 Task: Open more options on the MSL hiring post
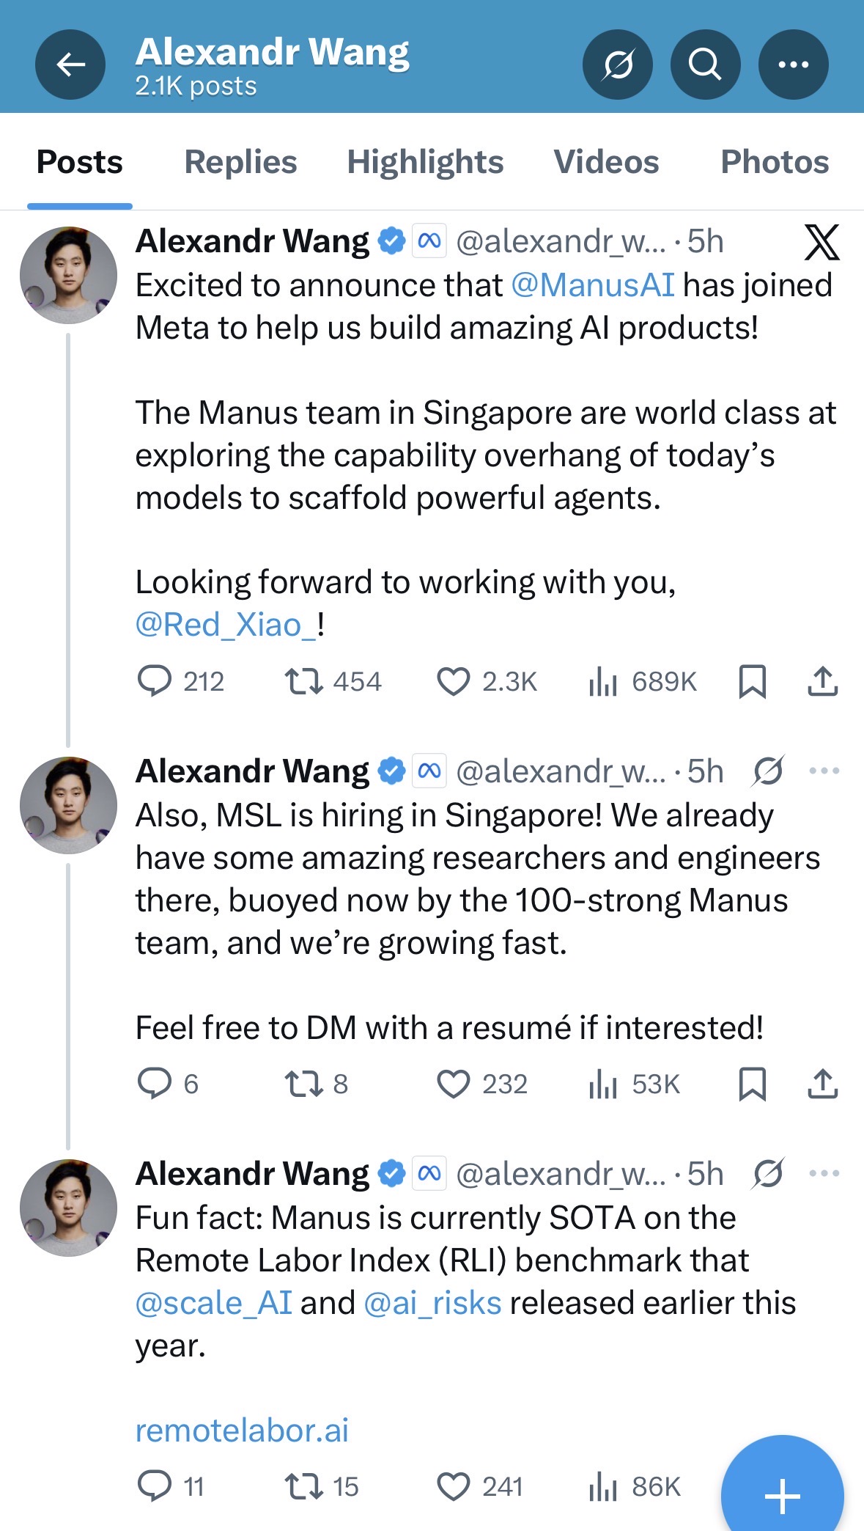point(824,771)
